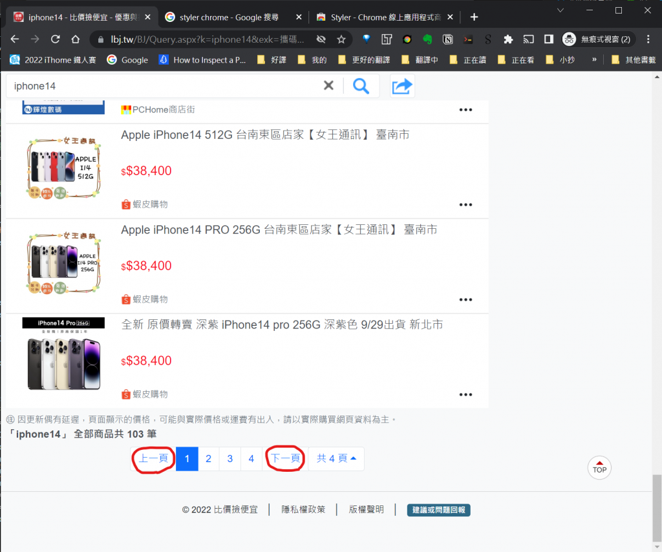This screenshot has height=552, width=662.
Task: Open the 翻譯中 bookmark folder
Action: tap(420, 60)
